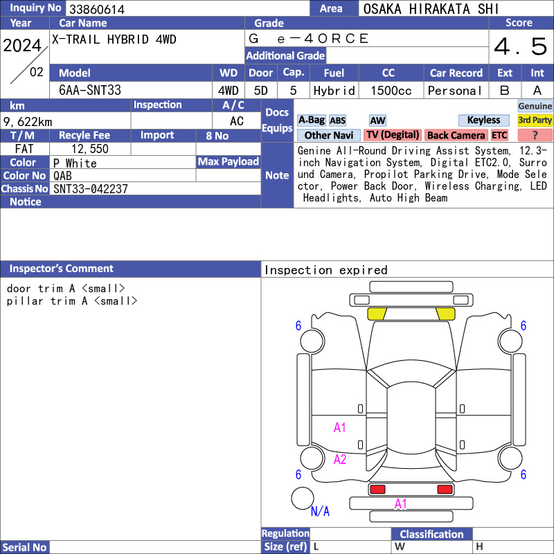Image resolution: width=554 pixels, height=554 pixels.
Task: Click the left red tail light
Action: 377,490
